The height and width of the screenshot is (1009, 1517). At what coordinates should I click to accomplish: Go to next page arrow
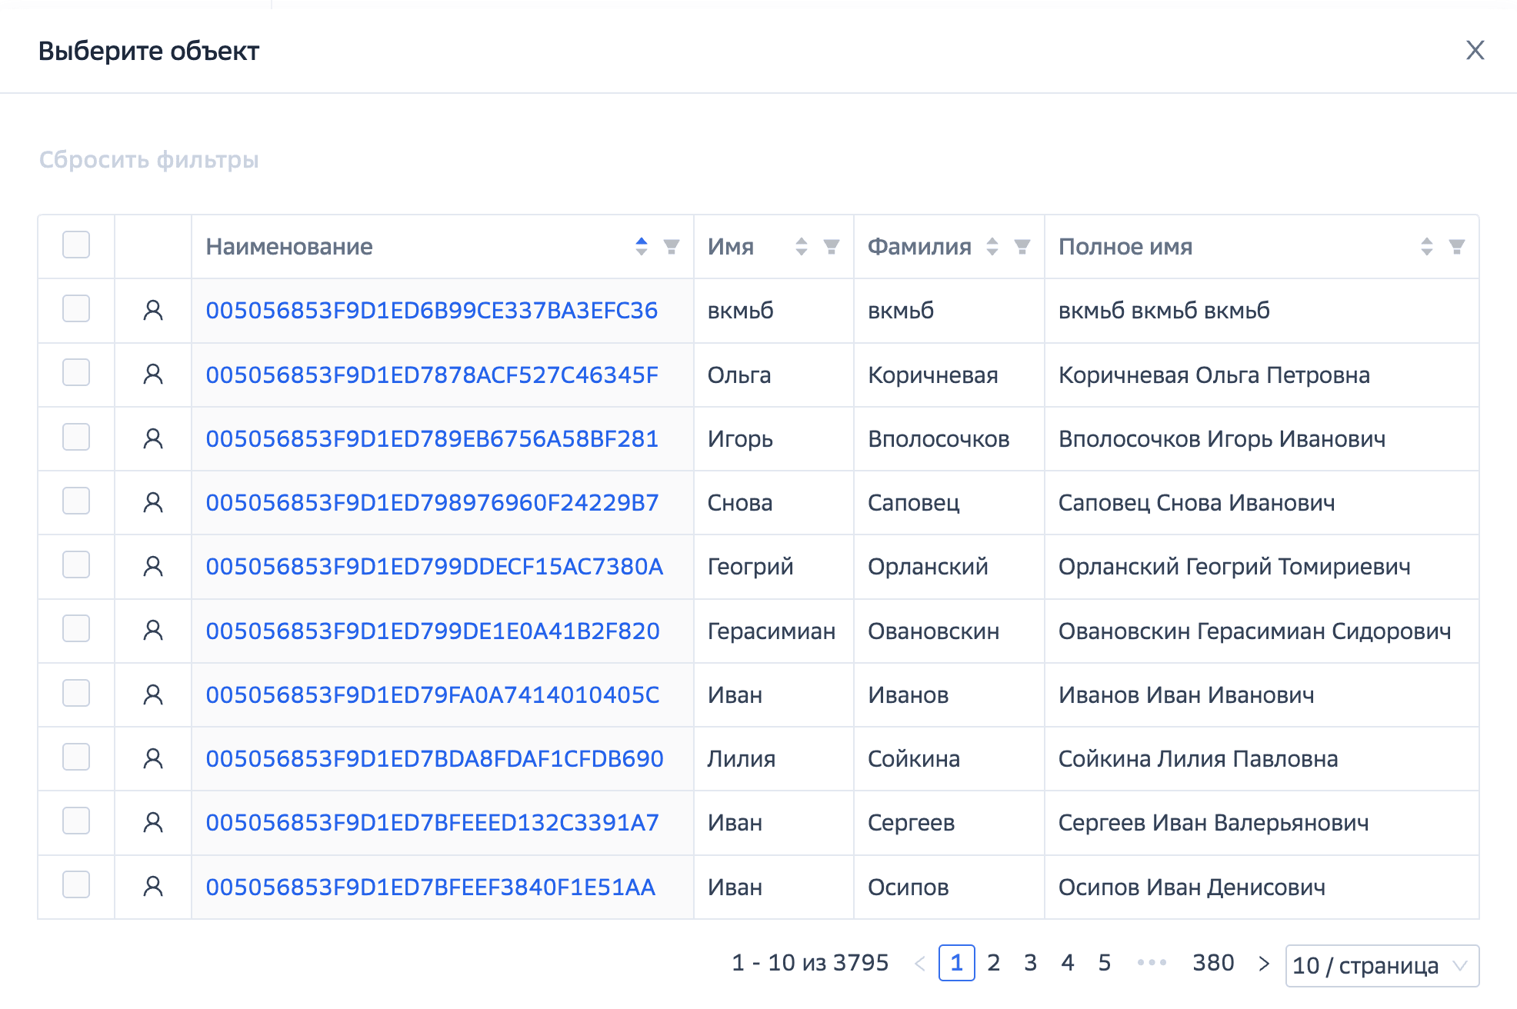(1263, 963)
